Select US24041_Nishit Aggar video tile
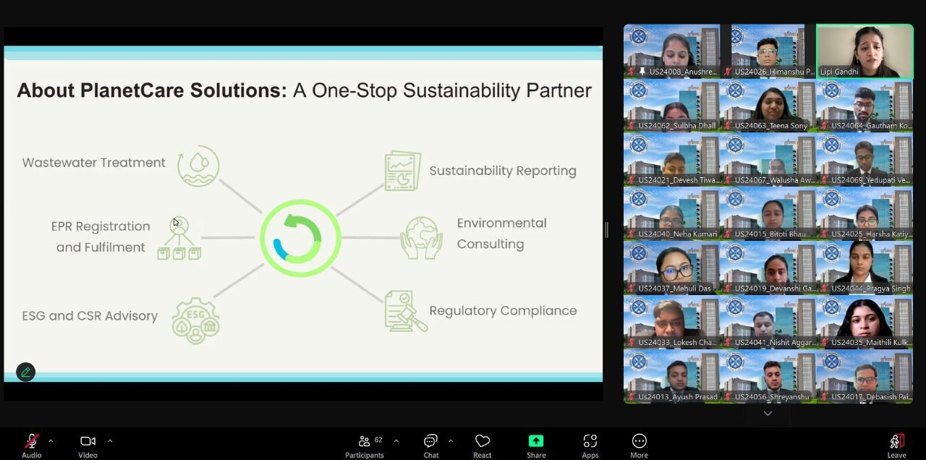 point(768,322)
